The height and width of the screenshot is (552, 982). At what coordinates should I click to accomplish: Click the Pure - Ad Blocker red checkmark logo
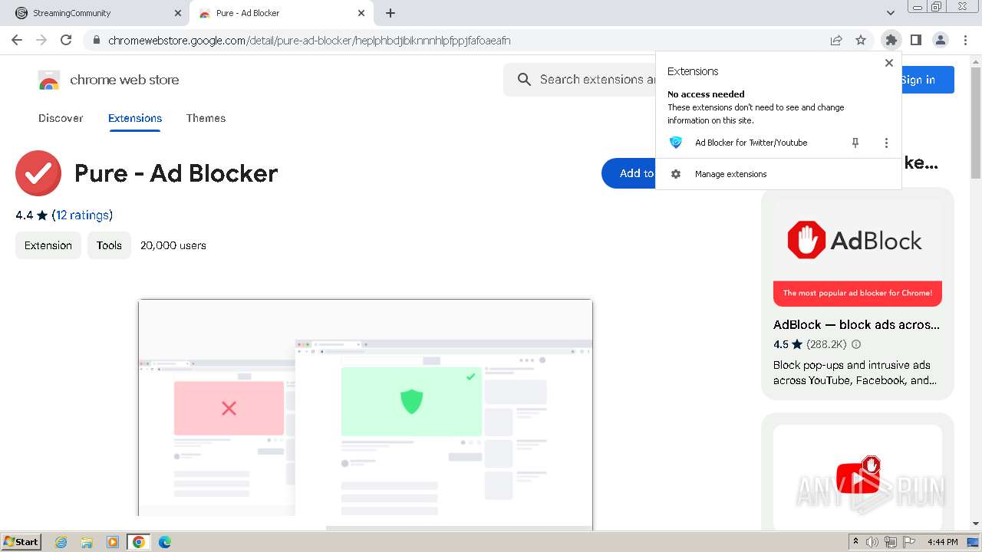[x=38, y=173]
